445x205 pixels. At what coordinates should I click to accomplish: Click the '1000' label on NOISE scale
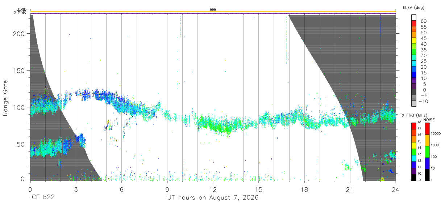tap(435, 145)
